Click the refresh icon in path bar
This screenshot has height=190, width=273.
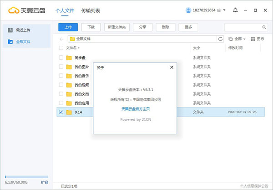click(220, 39)
